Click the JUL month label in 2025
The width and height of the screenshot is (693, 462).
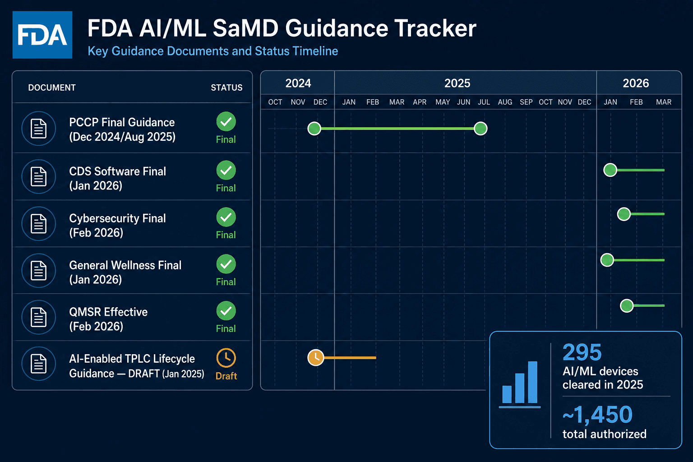point(484,102)
